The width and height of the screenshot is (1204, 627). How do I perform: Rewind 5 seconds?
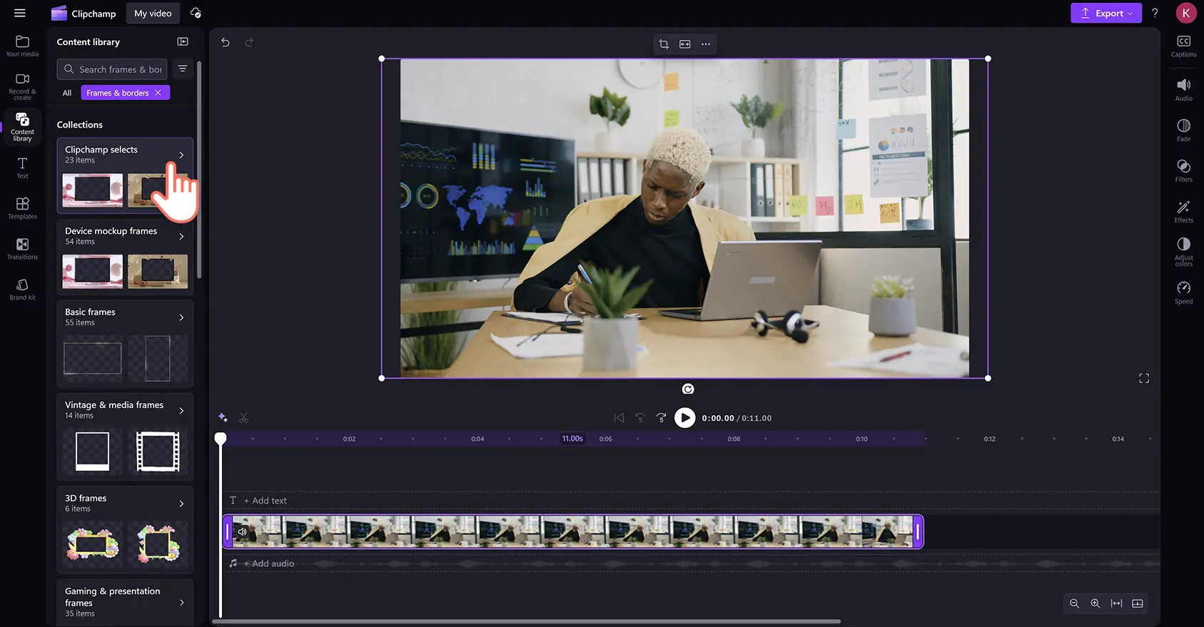[x=640, y=418]
